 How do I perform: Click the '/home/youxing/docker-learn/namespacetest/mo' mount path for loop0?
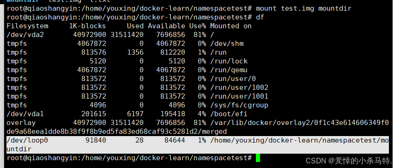[x=299, y=140]
